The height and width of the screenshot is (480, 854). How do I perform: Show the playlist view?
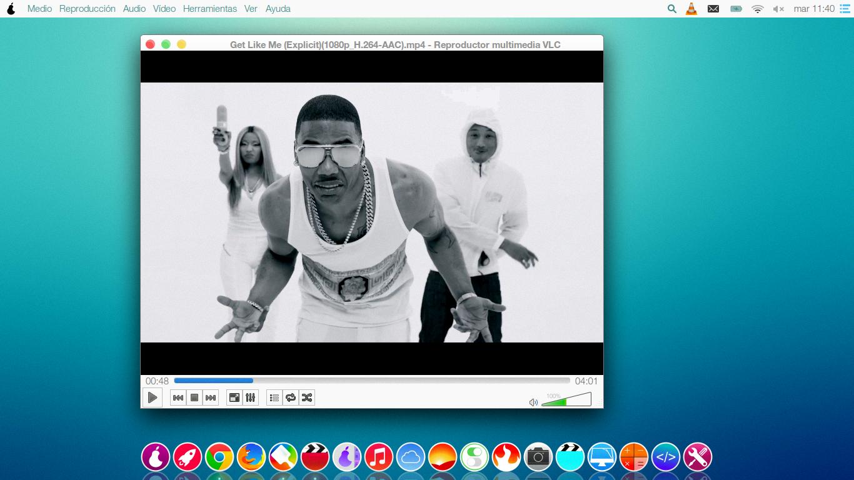click(x=274, y=397)
